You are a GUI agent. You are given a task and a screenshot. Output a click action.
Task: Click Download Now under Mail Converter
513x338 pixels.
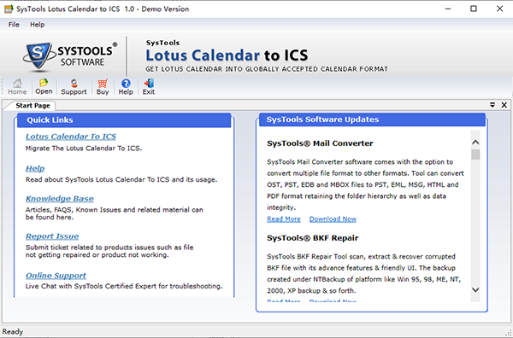333,219
